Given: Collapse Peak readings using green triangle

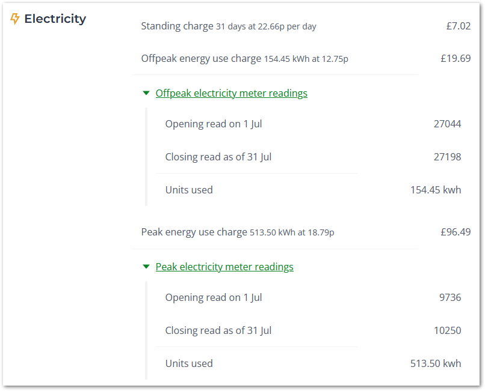Looking at the screenshot, I should pyautogui.click(x=146, y=267).
